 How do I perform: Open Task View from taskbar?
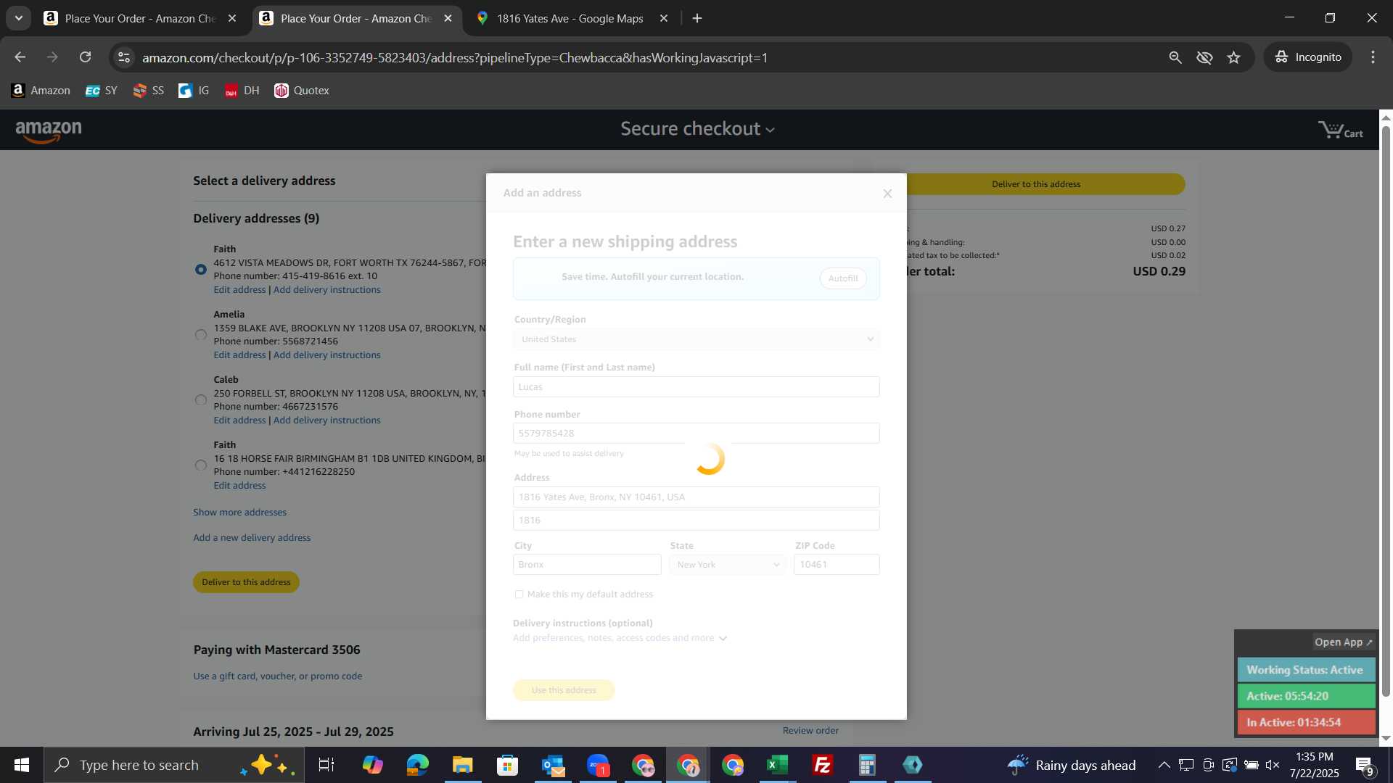pyautogui.click(x=326, y=765)
